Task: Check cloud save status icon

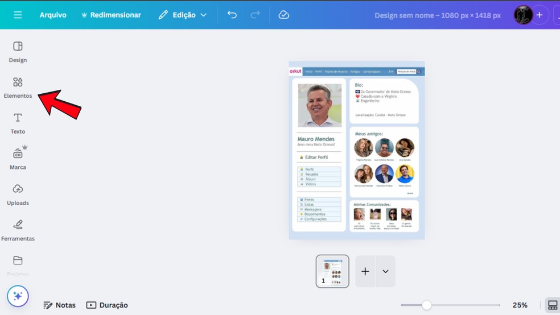Action: (283, 15)
